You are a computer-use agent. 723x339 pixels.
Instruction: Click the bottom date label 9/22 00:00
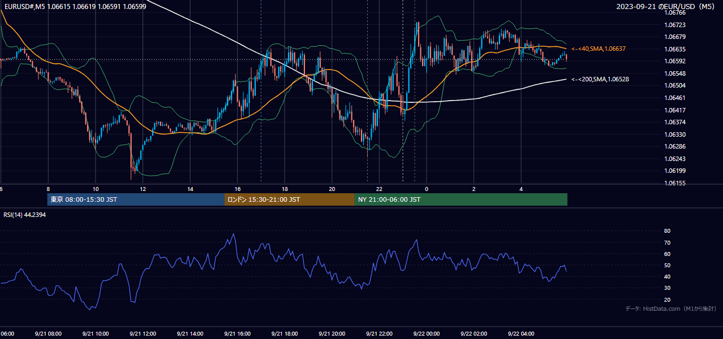pyautogui.click(x=427, y=333)
